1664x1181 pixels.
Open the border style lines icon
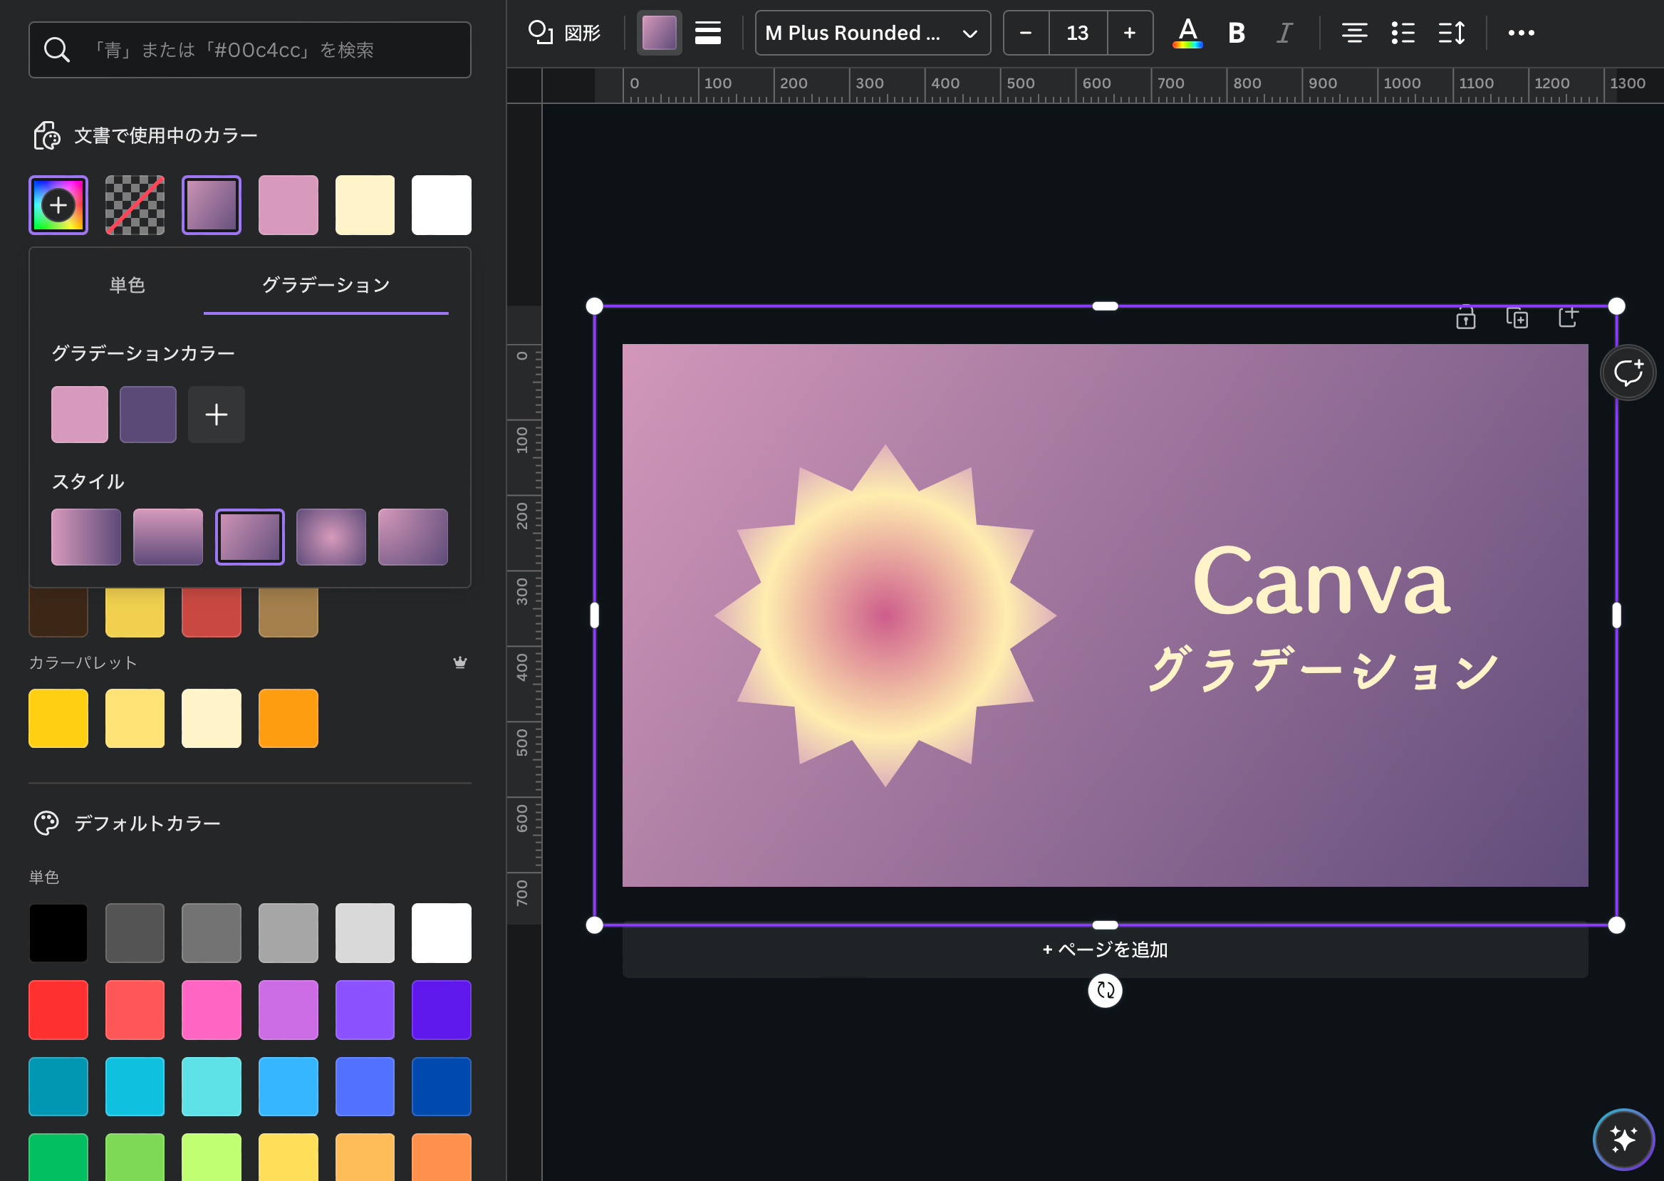coord(707,33)
